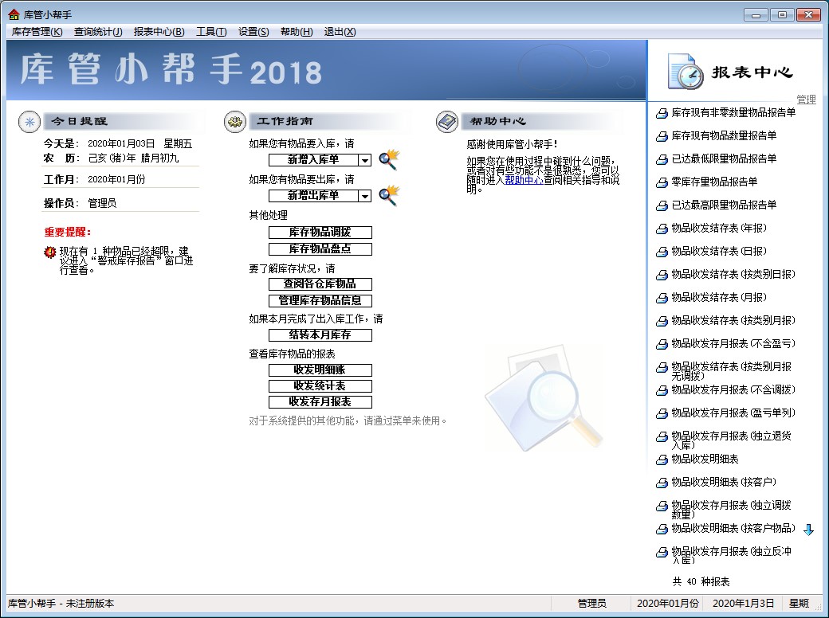
Task: Open the 库存管理 menu
Action: 37,32
